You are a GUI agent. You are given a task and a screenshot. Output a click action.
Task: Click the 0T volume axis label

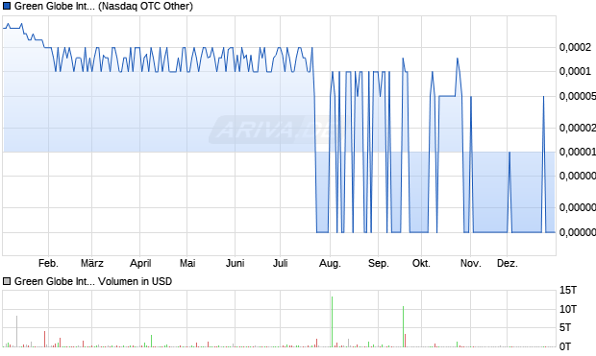(565, 346)
